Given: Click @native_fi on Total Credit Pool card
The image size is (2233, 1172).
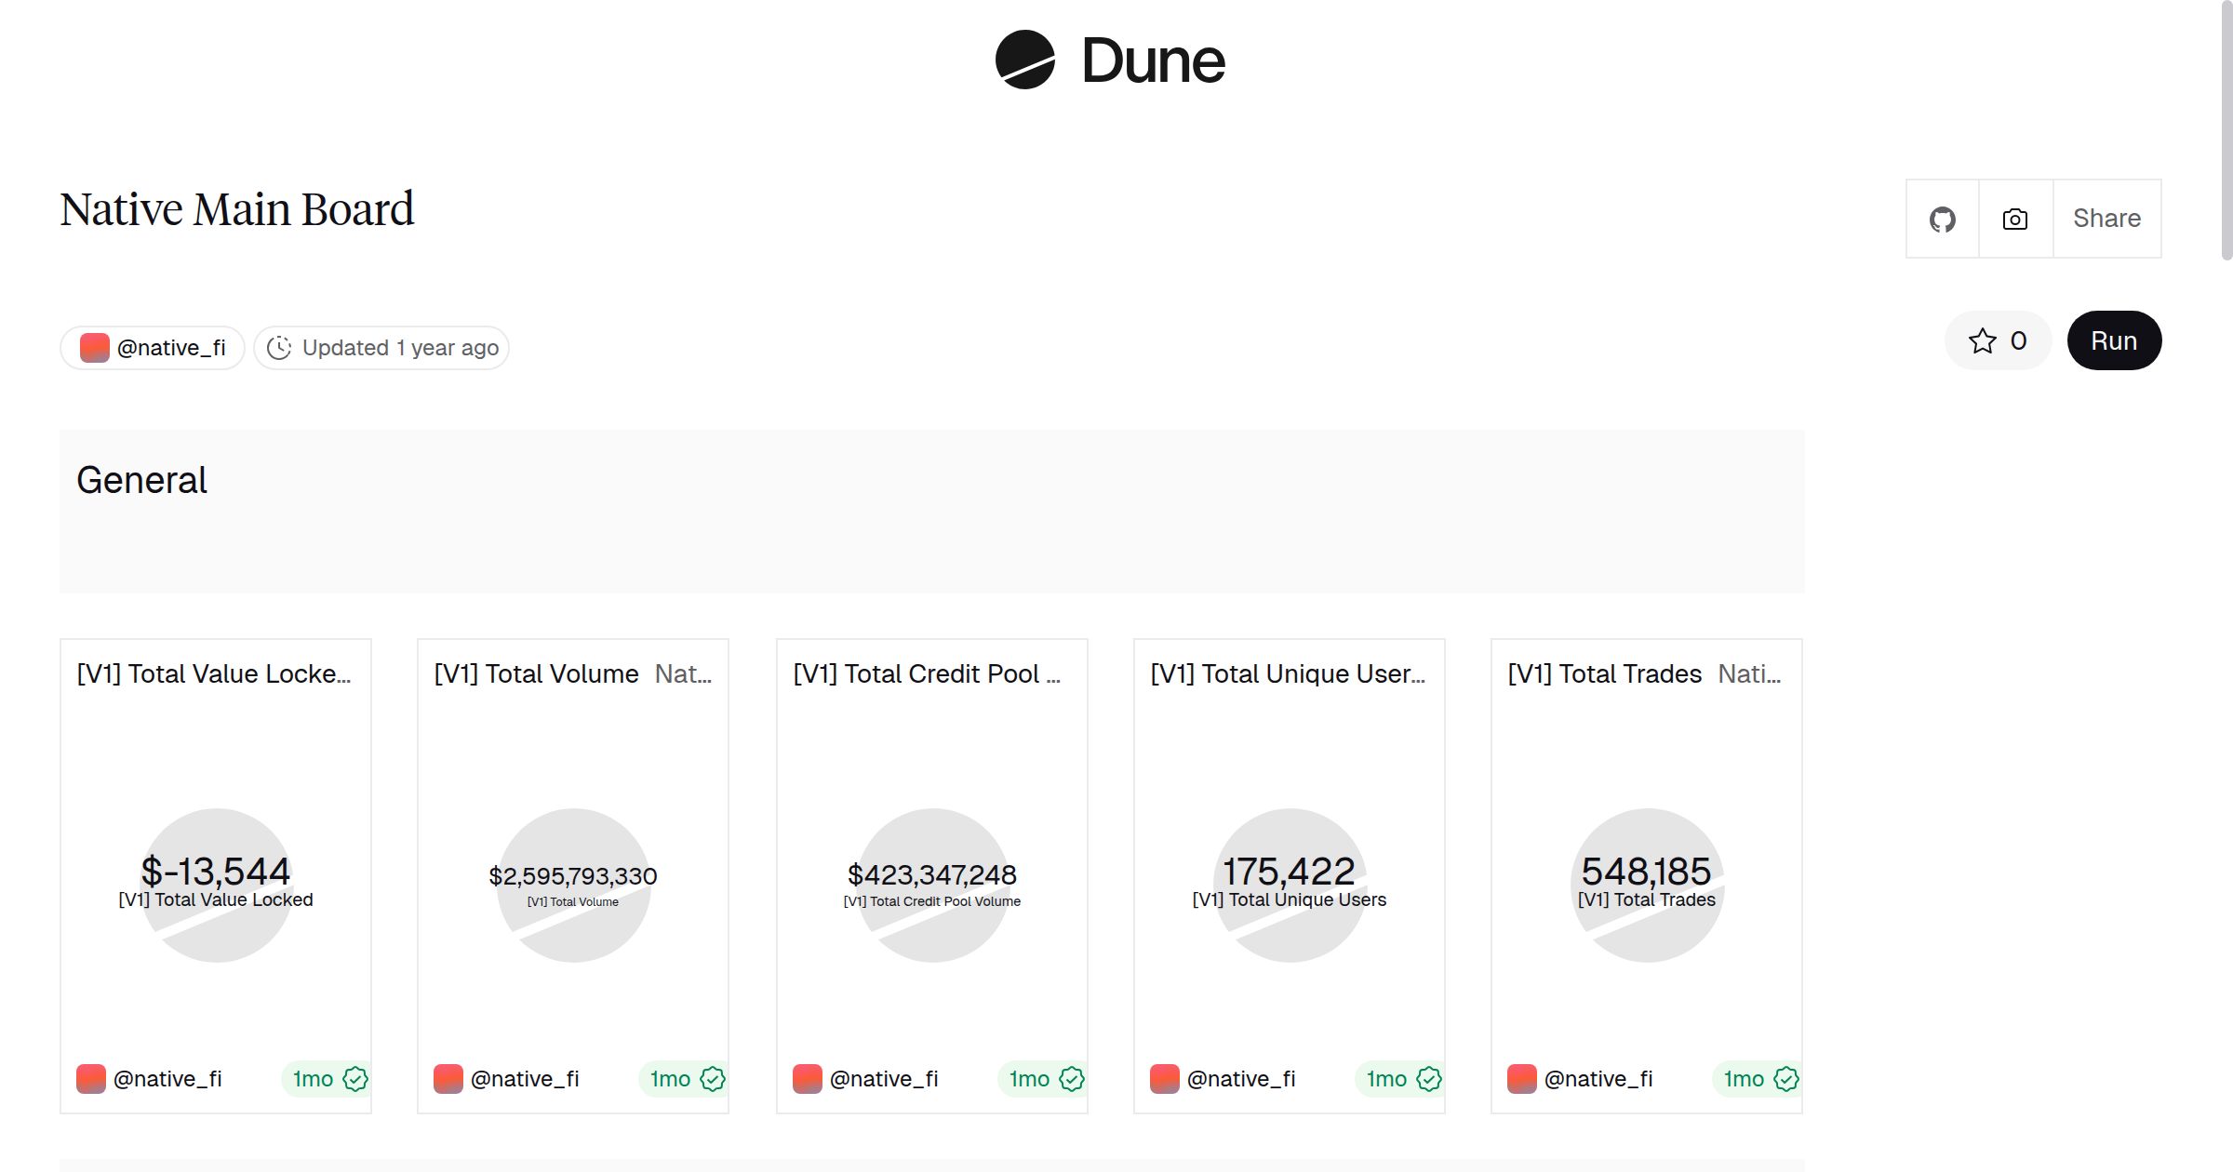Looking at the screenshot, I should (x=883, y=1079).
